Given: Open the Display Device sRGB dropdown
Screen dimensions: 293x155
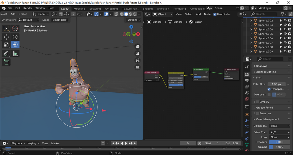Looking at the screenshot, I should (280, 126).
